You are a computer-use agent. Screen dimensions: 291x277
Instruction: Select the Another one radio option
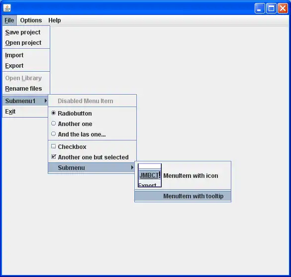tap(92, 124)
